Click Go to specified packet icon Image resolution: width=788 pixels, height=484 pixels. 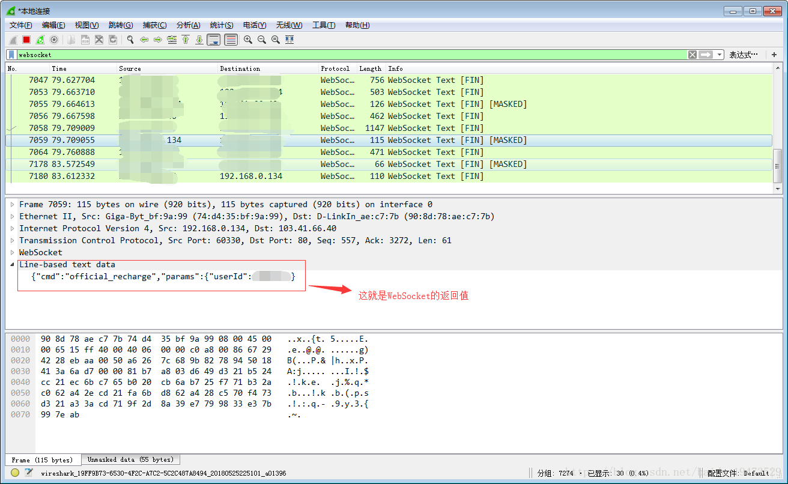[x=172, y=40]
